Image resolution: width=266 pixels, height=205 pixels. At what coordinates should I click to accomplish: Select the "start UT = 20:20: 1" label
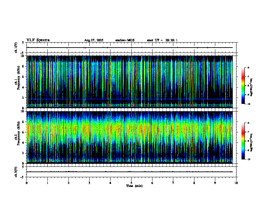pyautogui.click(x=162, y=40)
